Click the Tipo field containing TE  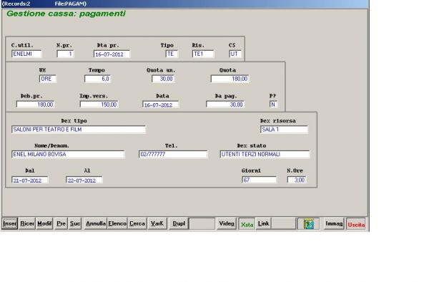(x=172, y=54)
